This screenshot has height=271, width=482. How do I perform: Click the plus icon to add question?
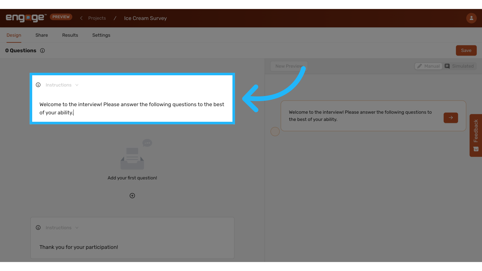[x=132, y=196]
